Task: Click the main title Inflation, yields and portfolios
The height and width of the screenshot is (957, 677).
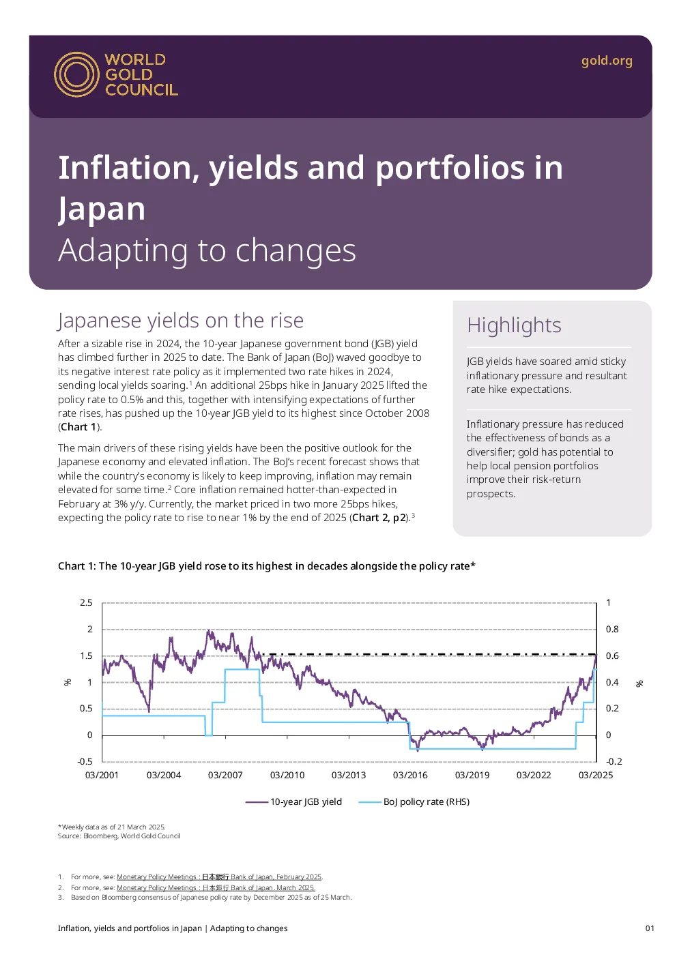Action: click(x=311, y=188)
